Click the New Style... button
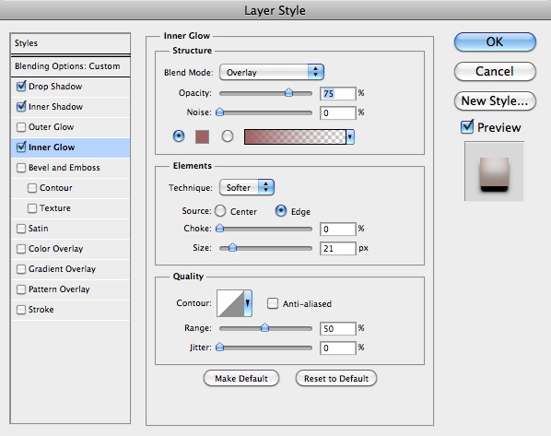This screenshot has width=551, height=436. [x=495, y=100]
